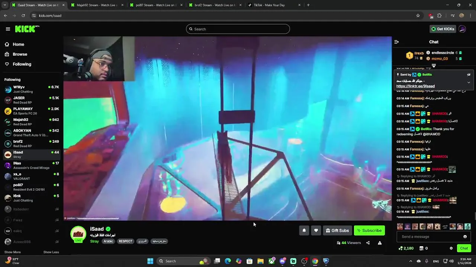This screenshot has height=267, width=476.
Task: Click the heart follow button
Action: 316,230
